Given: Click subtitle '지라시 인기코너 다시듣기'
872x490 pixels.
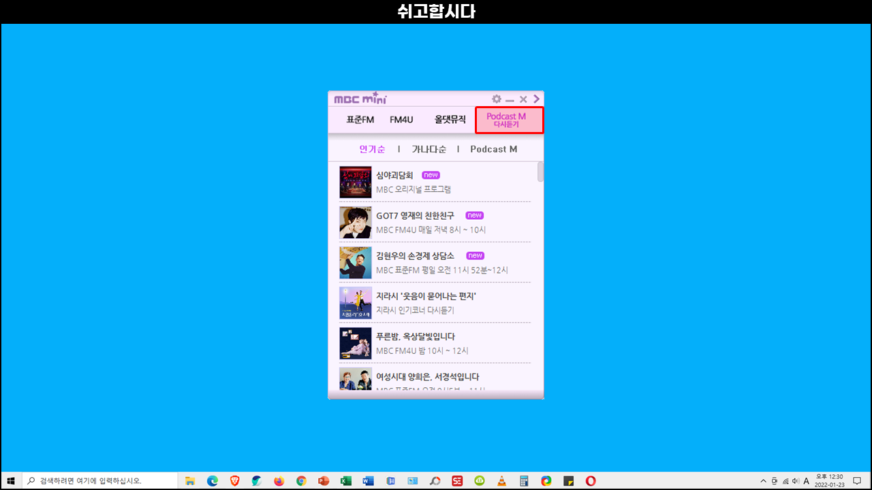Looking at the screenshot, I should tap(415, 310).
